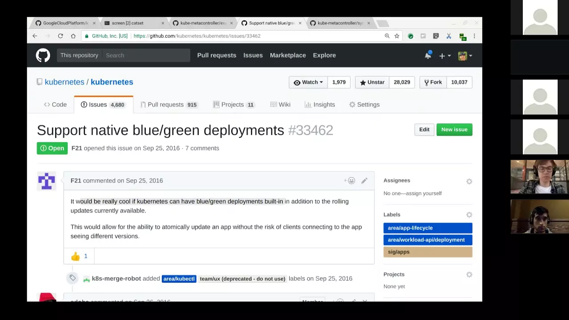Image resolution: width=569 pixels, height=320 pixels.
Task: Click the area/workload-api/deployment label
Action: 428,240
